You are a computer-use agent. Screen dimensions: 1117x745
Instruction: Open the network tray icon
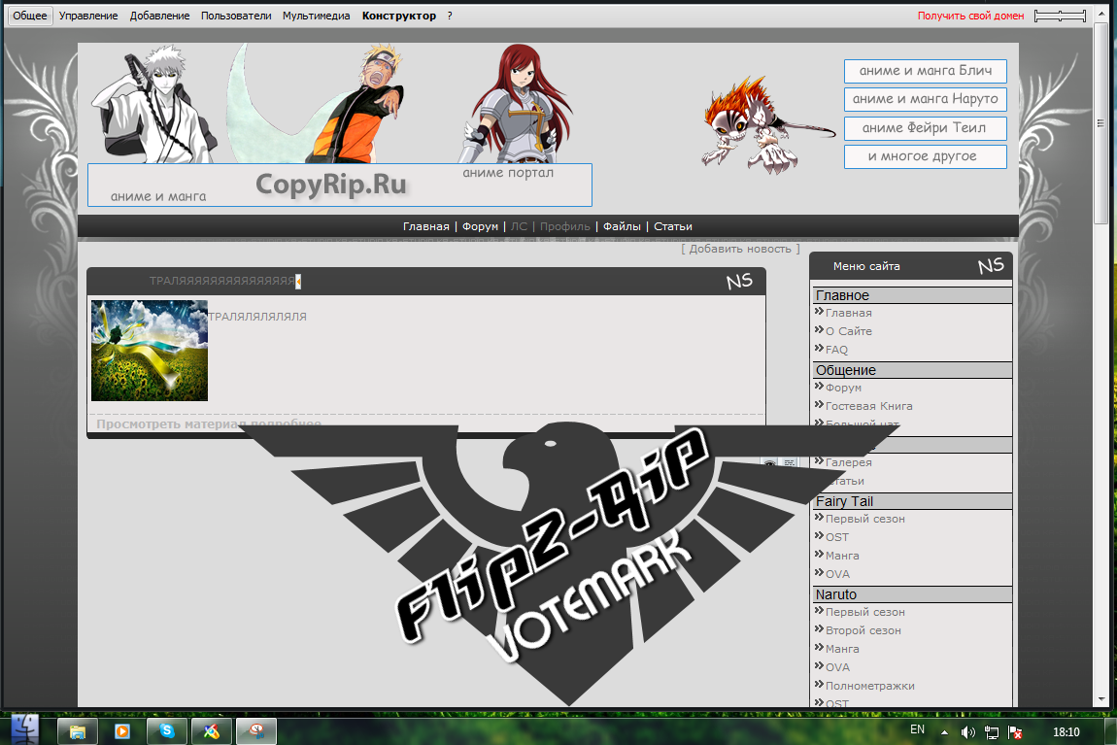[991, 732]
